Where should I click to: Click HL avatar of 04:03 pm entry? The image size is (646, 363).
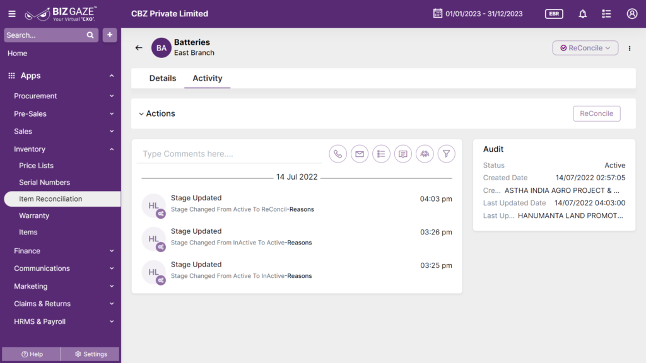(x=154, y=205)
